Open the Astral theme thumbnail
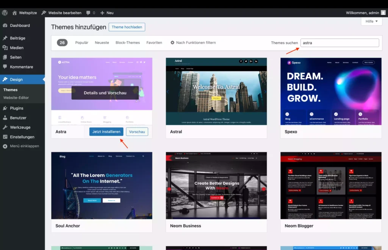 [x=216, y=91]
